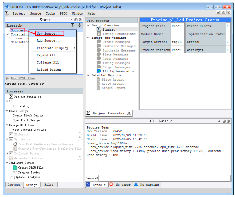Viewport: 235px width, 197px height.
Task: Collapse the Design Utilities group
Action: pyautogui.click(x=7, y=125)
